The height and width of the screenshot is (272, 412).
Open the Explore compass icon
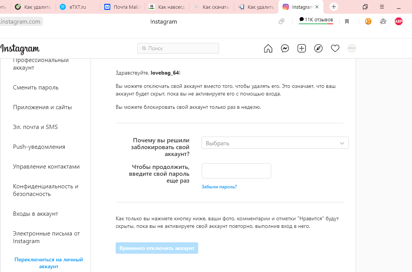(318, 48)
